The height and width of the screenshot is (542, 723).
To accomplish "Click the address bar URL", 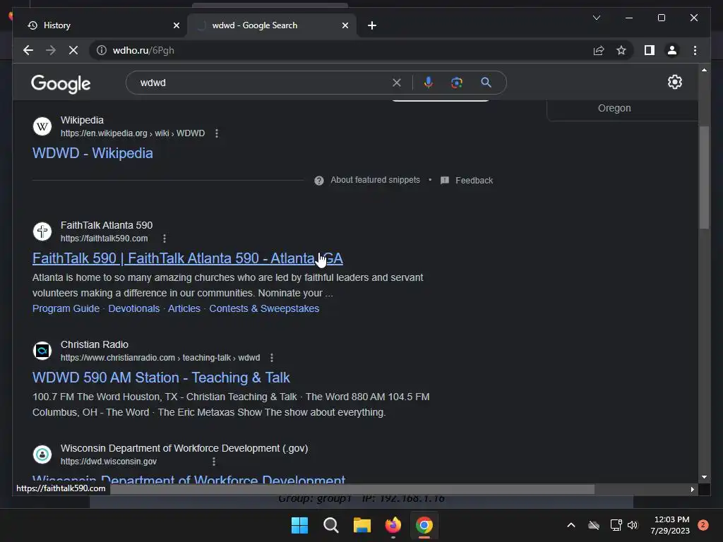I will click(x=143, y=50).
